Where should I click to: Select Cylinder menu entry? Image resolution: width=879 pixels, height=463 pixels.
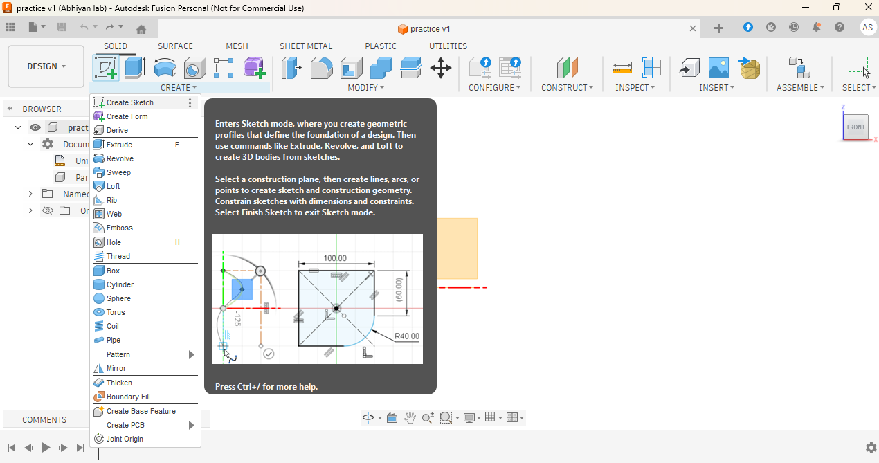(145, 284)
